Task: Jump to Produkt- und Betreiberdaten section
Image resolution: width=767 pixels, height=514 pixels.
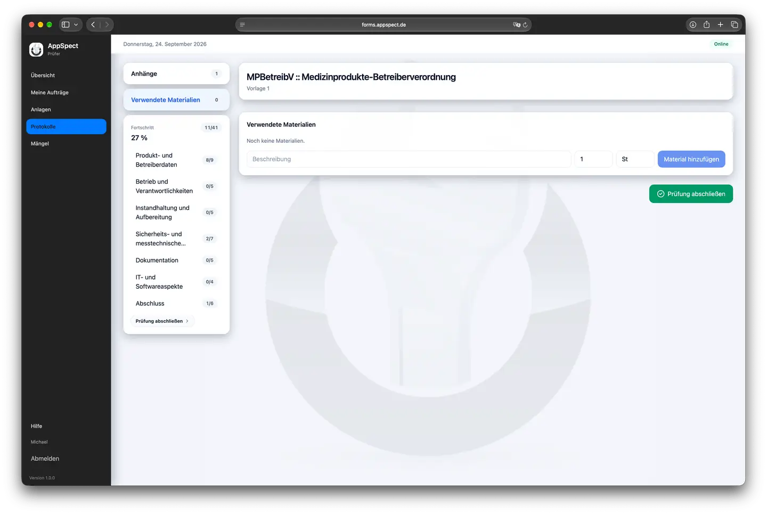Action: click(x=176, y=160)
